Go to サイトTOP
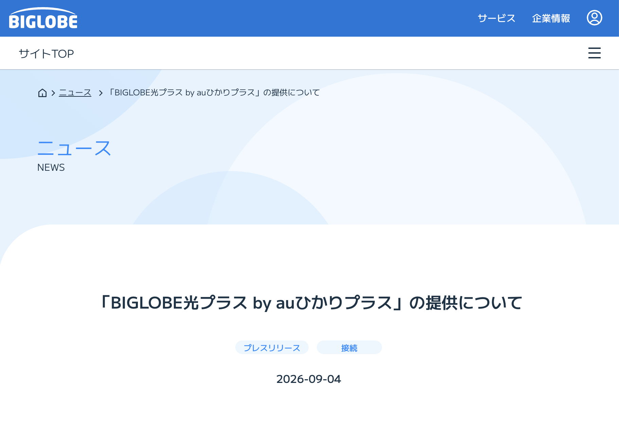619x424 pixels. [46, 54]
